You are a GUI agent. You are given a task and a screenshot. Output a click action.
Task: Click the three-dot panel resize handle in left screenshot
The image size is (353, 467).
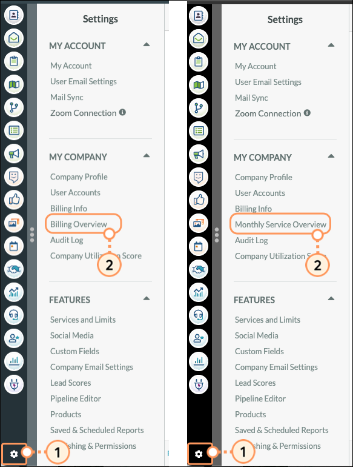click(x=32, y=235)
